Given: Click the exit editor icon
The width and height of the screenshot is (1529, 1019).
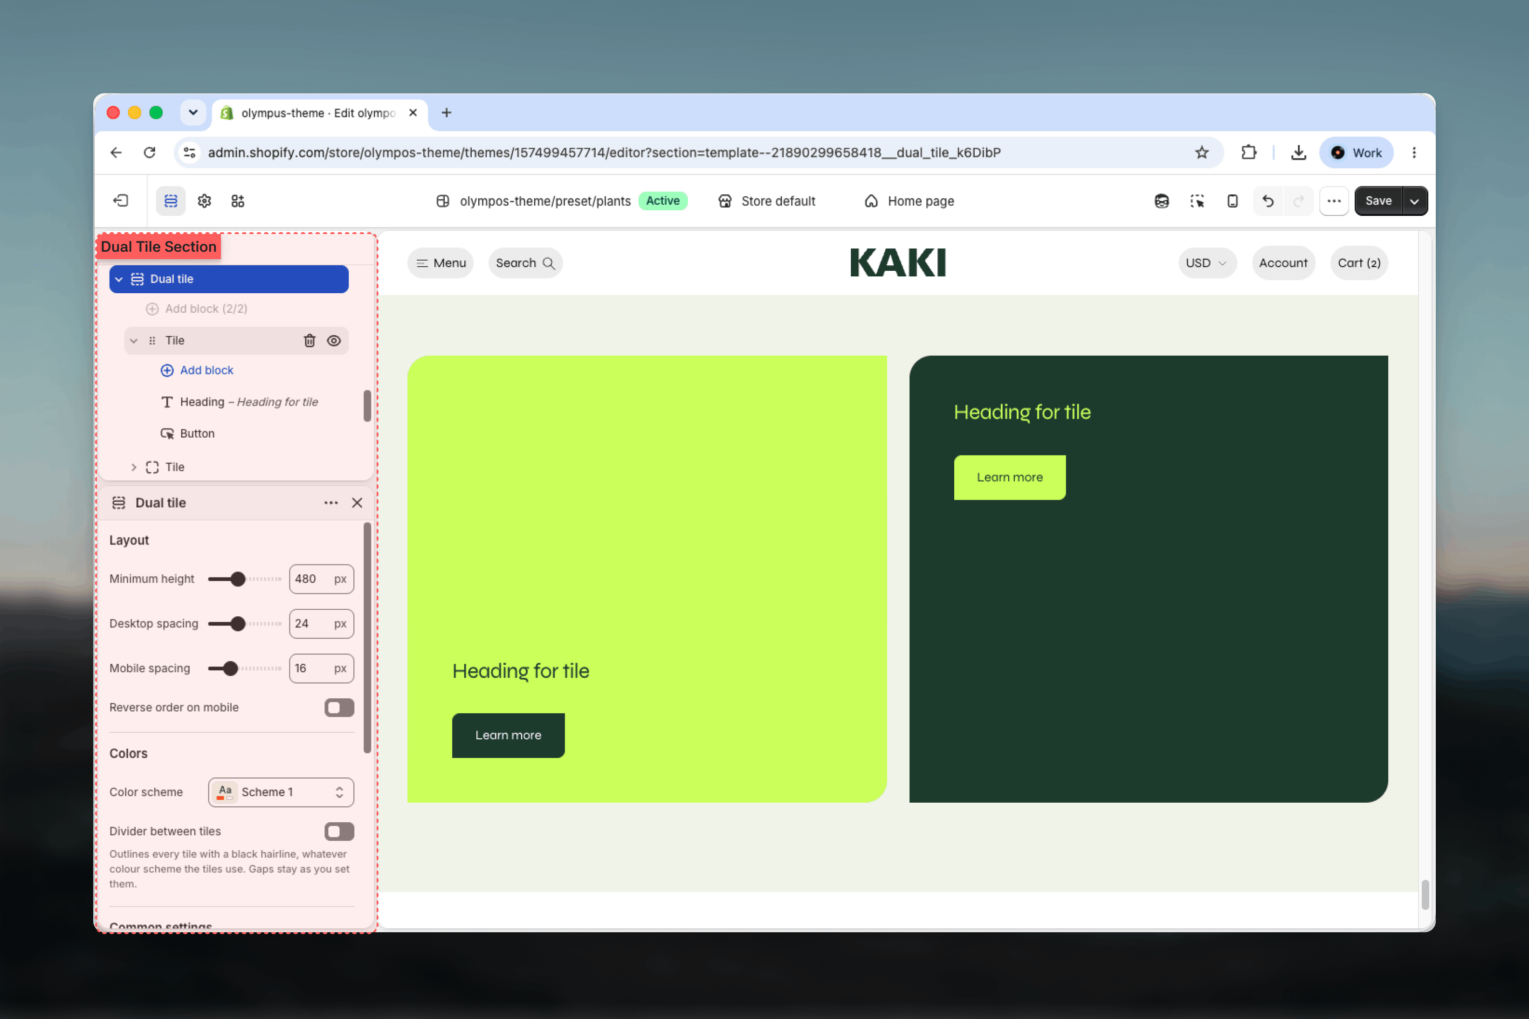Looking at the screenshot, I should tap(121, 201).
